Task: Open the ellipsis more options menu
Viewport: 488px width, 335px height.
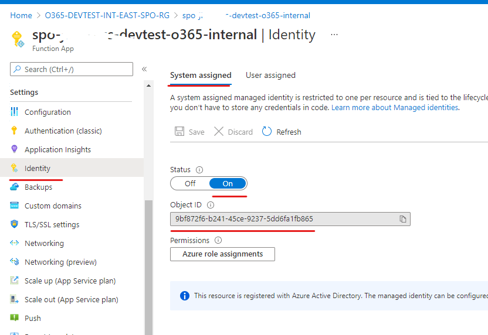Action: [x=334, y=35]
